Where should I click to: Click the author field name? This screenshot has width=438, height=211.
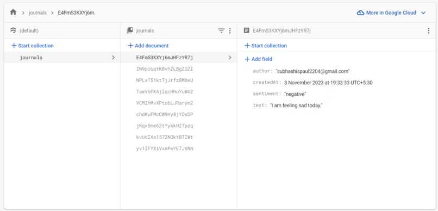(262, 71)
